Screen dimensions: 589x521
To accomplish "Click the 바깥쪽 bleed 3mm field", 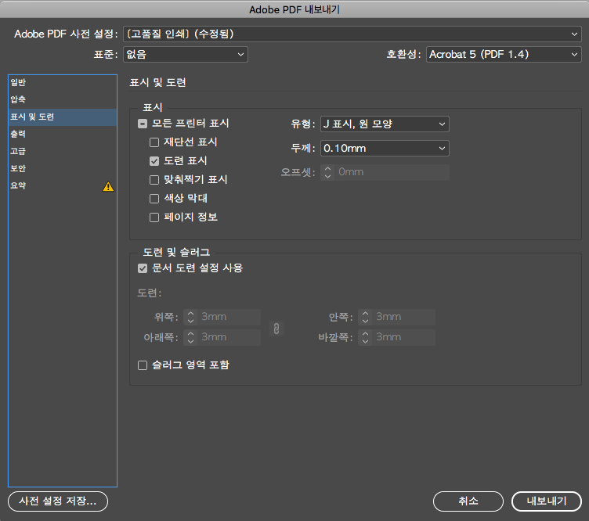I will 404,337.
